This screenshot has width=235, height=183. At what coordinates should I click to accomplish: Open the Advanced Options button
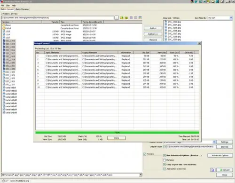point(220,156)
